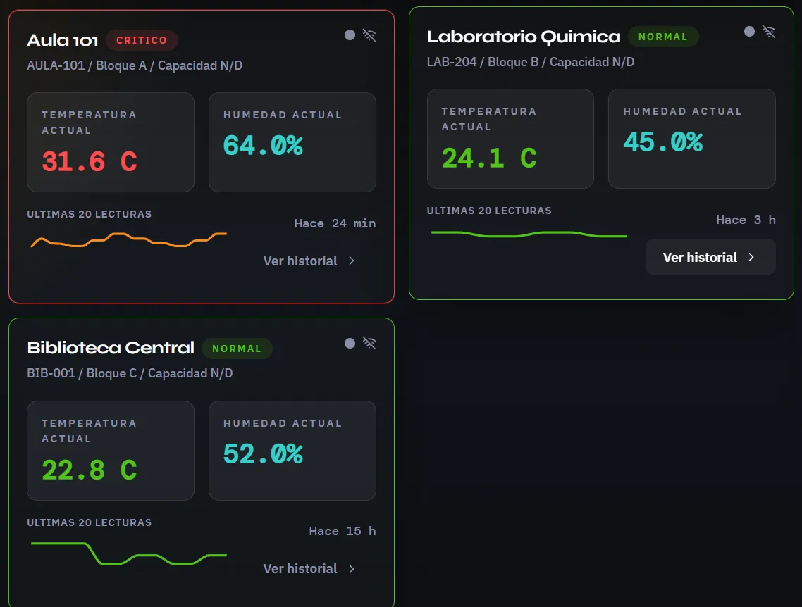Click HUMEDAD ACTUAL label in Laboratorio Quimica
The image size is (802, 607).
click(x=682, y=111)
